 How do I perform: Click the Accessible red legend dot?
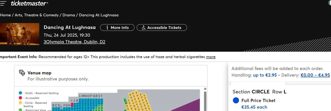click(x=20, y=98)
